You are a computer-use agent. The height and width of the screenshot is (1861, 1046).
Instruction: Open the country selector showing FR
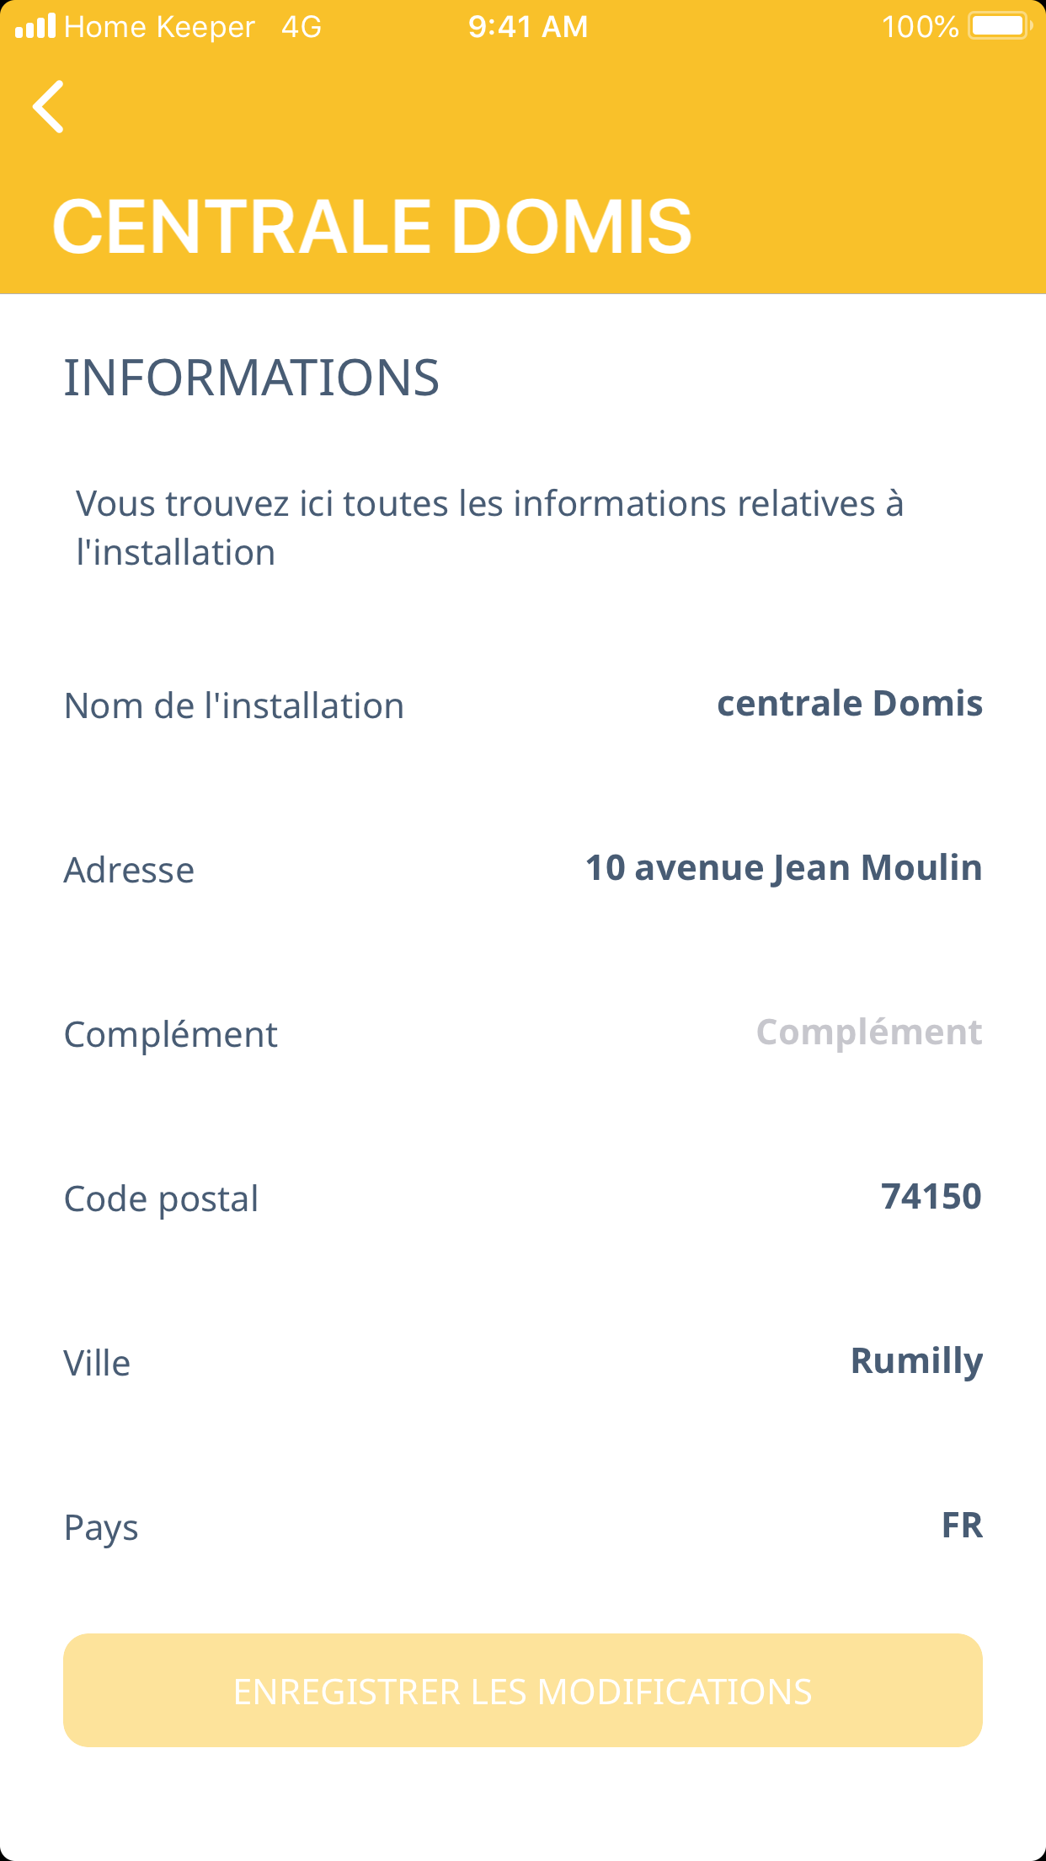click(x=962, y=1526)
